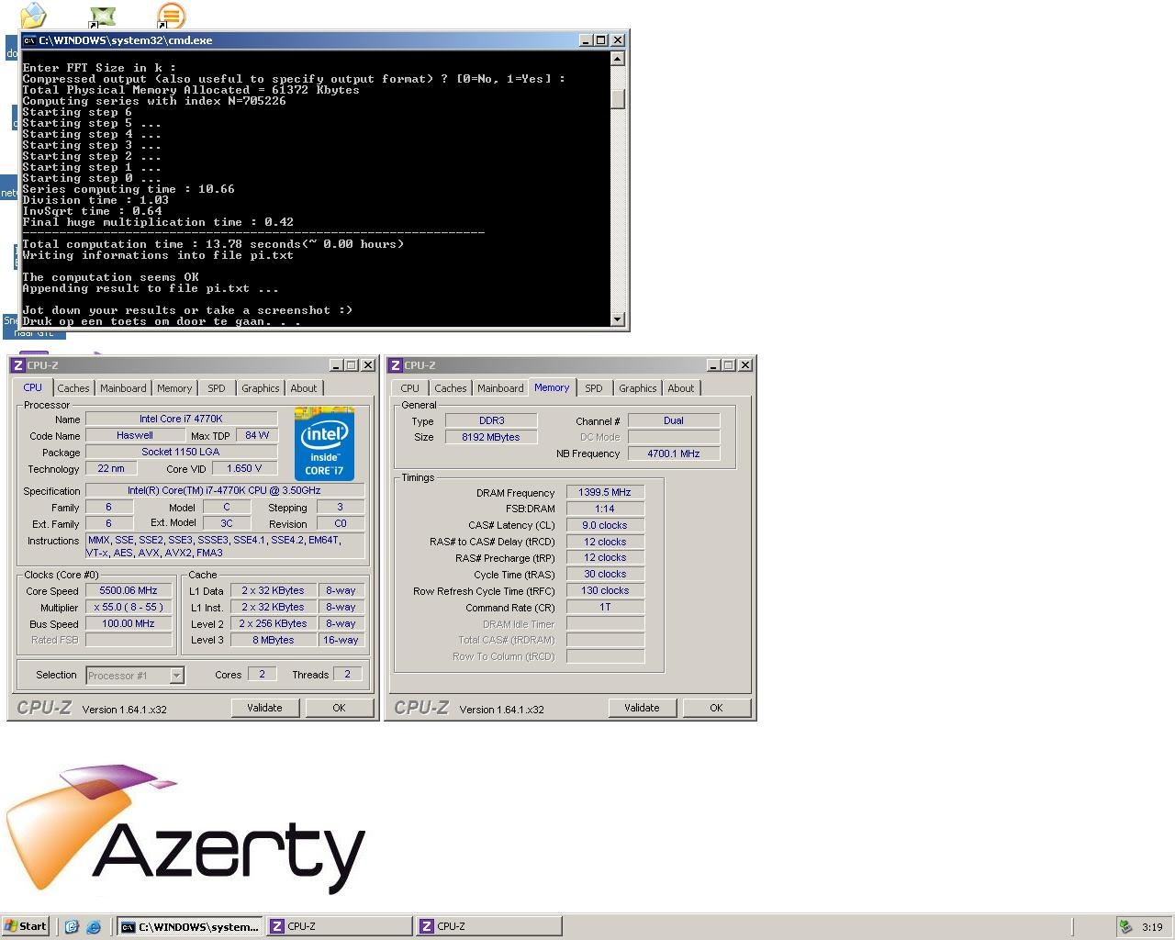The width and height of the screenshot is (1175, 940).
Task: Close the CPU-Z window showing the Memory tab
Action: [x=745, y=365]
